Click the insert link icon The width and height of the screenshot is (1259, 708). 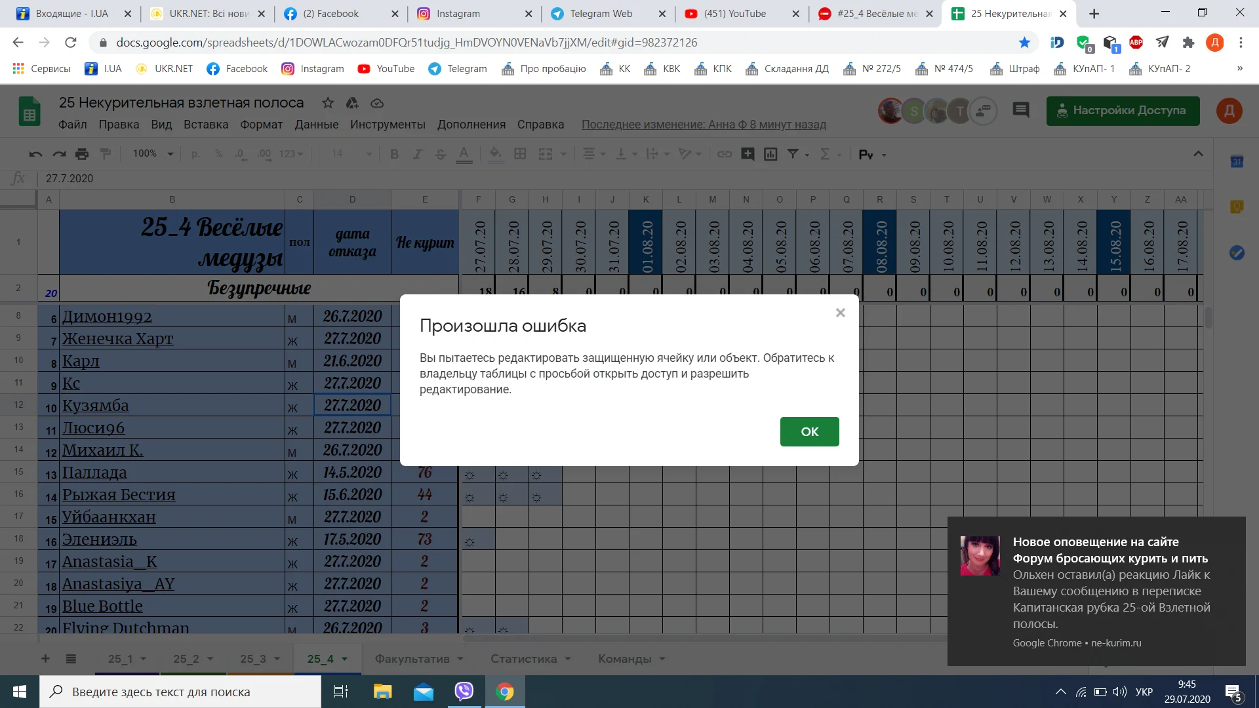[x=724, y=154]
